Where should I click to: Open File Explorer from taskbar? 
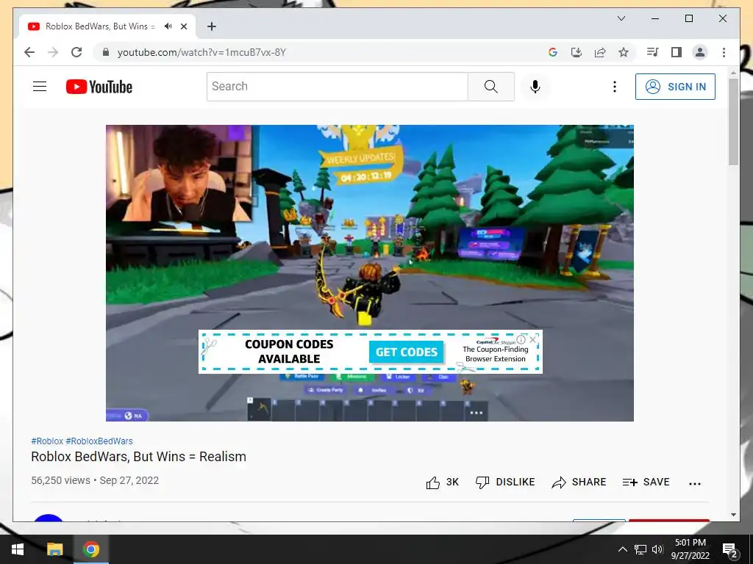[x=54, y=549]
